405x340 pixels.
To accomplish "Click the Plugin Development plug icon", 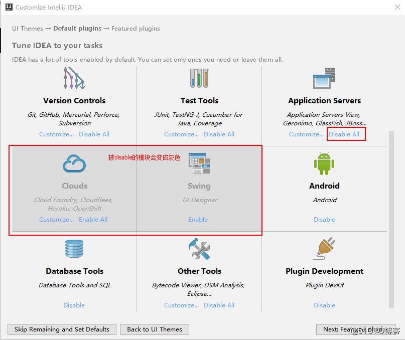I will click(x=324, y=249).
